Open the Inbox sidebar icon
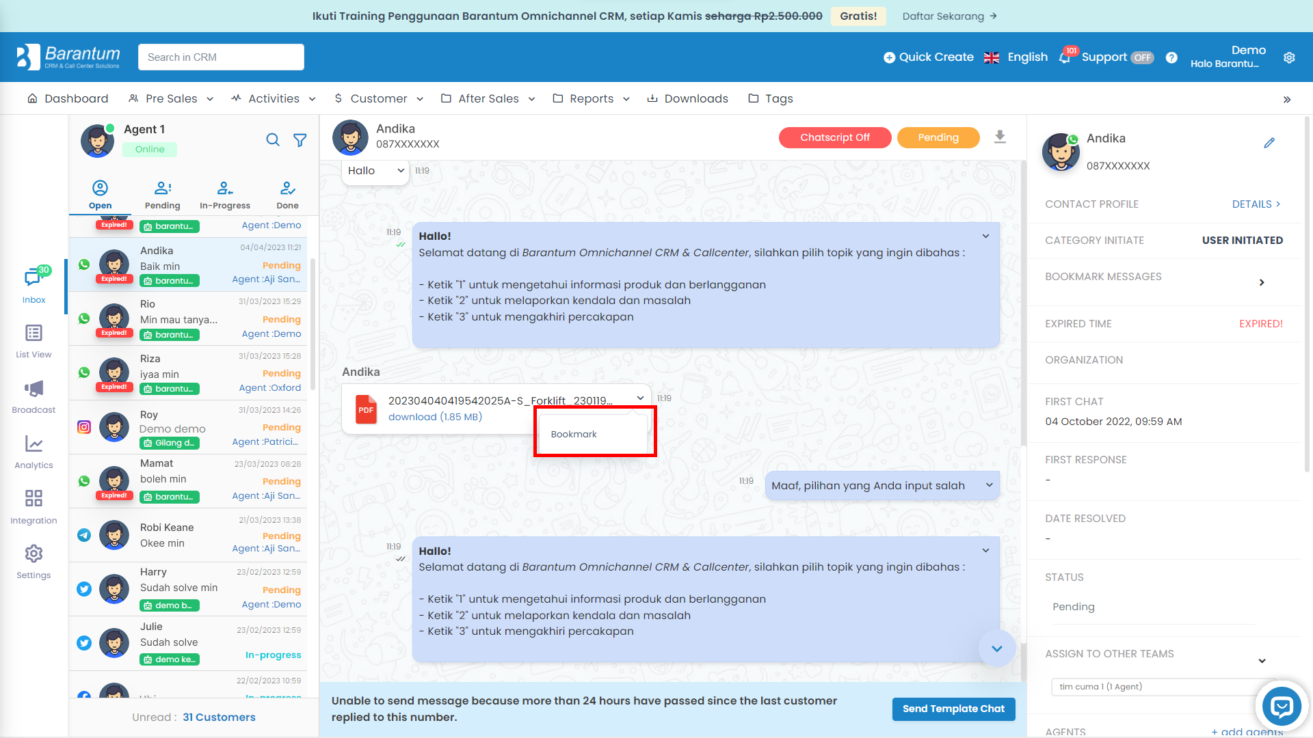Viewport: 1313px width, 738px height. pyautogui.click(x=34, y=285)
